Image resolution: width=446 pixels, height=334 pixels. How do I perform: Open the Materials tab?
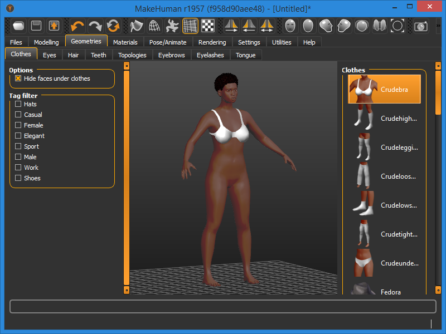[x=125, y=42]
